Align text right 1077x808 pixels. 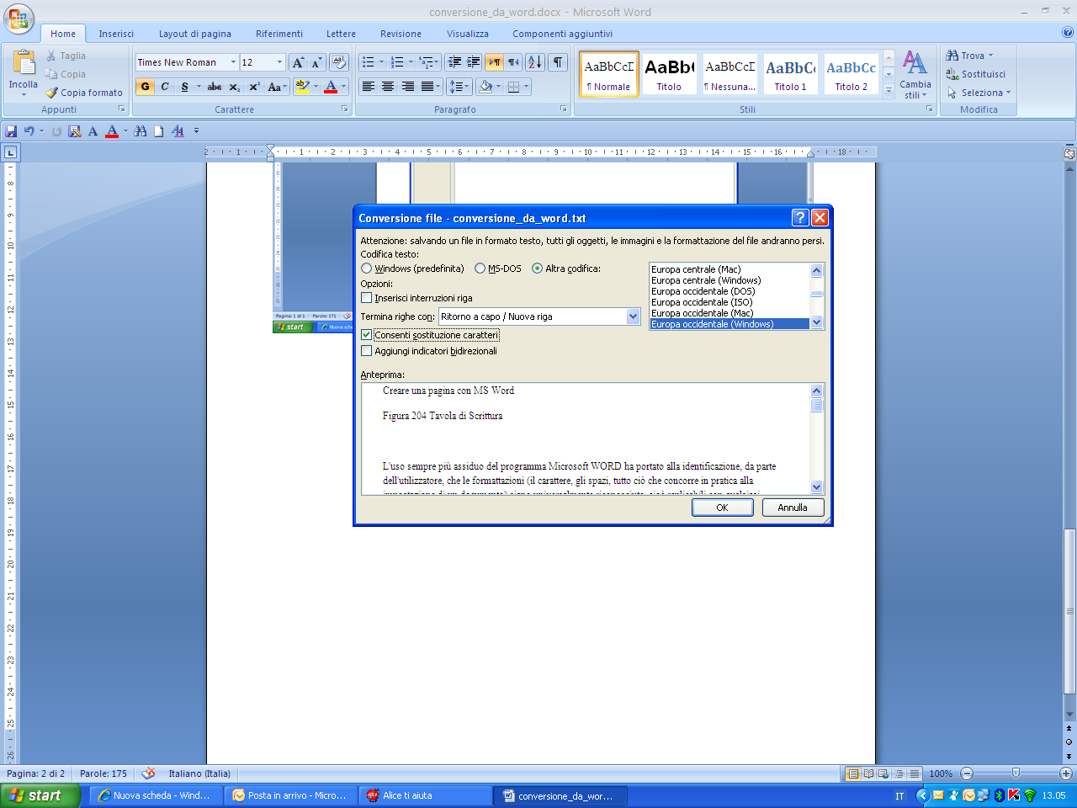point(408,87)
